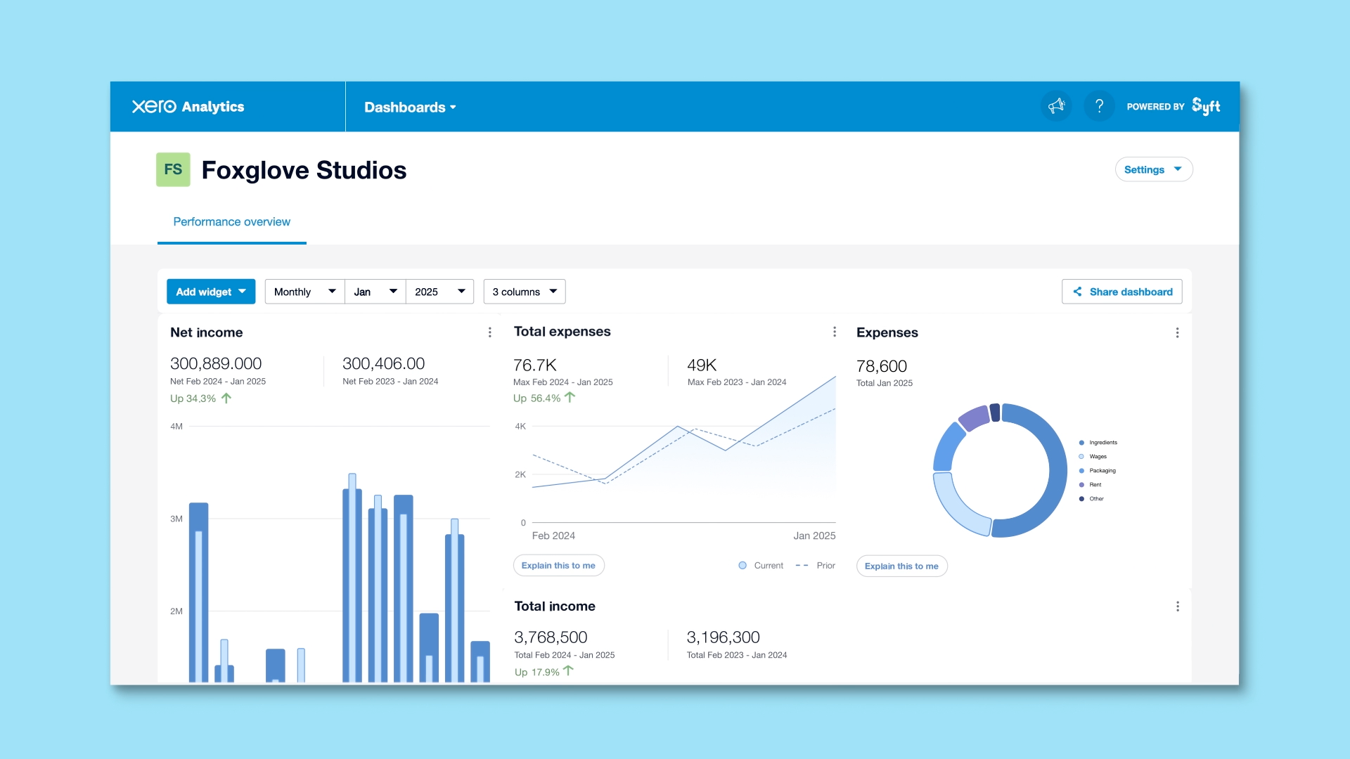Open the Jan month dropdown

tap(375, 292)
